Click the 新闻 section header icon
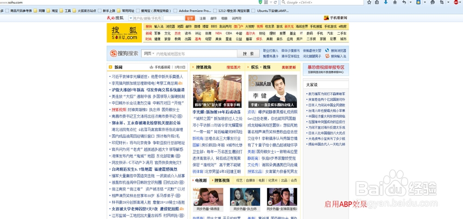The image size is (463, 219). (111, 67)
